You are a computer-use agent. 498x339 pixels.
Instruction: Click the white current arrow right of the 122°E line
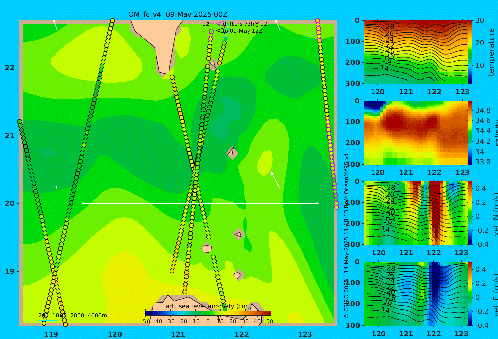[275, 180]
